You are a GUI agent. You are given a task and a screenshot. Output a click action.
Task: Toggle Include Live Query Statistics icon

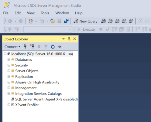(145, 29)
